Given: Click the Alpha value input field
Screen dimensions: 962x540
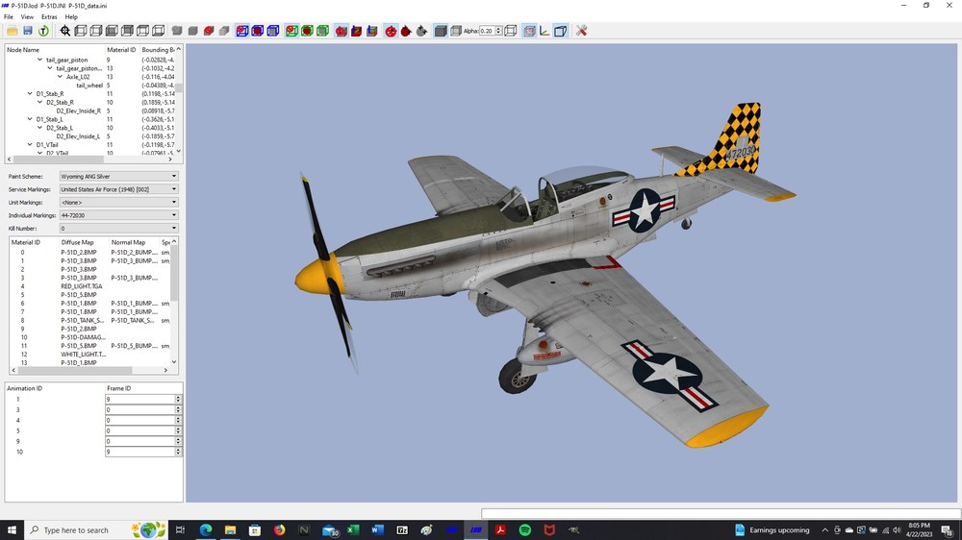Looking at the screenshot, I should pyautogui.click(x=487, y=31).
